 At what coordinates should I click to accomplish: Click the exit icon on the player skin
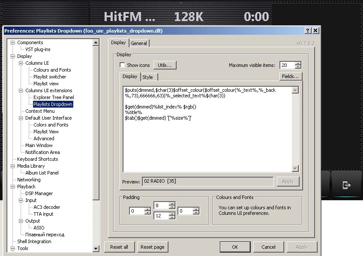tap(346, 185)
